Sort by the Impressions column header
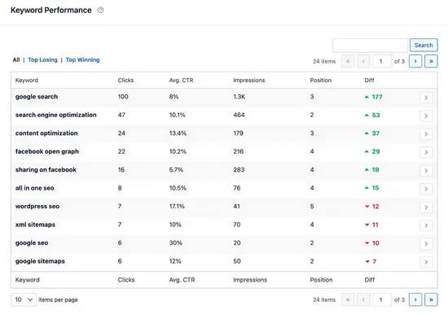 (x=249, y=81)
